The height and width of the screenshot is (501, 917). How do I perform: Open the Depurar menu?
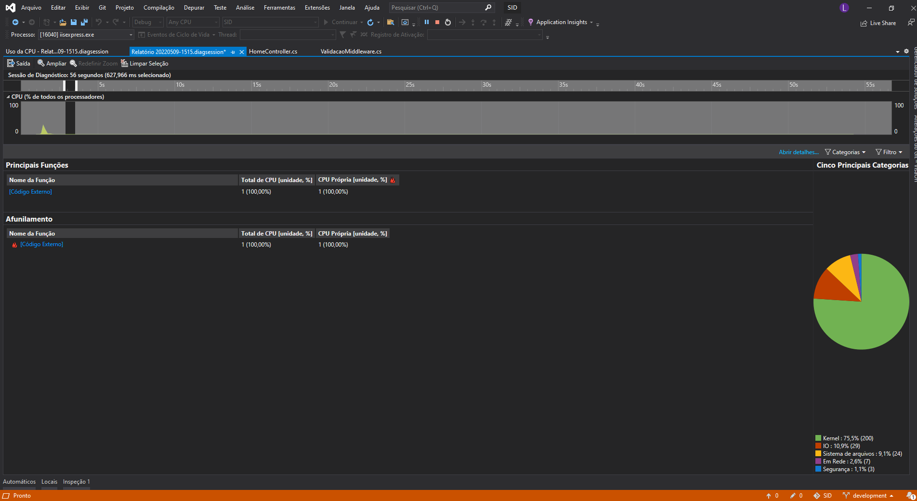pyautogui.click(x=194, y=8)
